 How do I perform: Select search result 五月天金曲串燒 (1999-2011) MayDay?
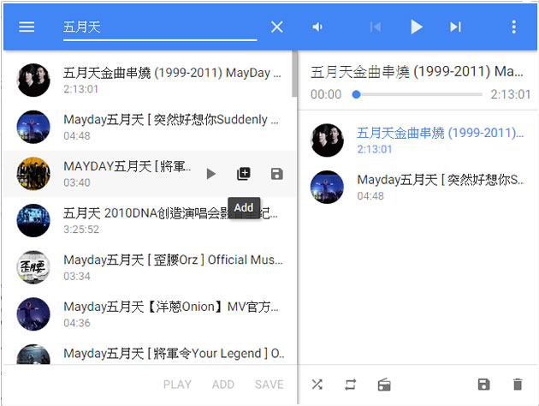150,81
